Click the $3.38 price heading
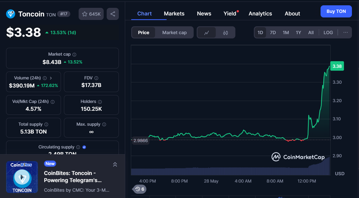The width and height of the screenshot is (359, 198). (24, 32)
